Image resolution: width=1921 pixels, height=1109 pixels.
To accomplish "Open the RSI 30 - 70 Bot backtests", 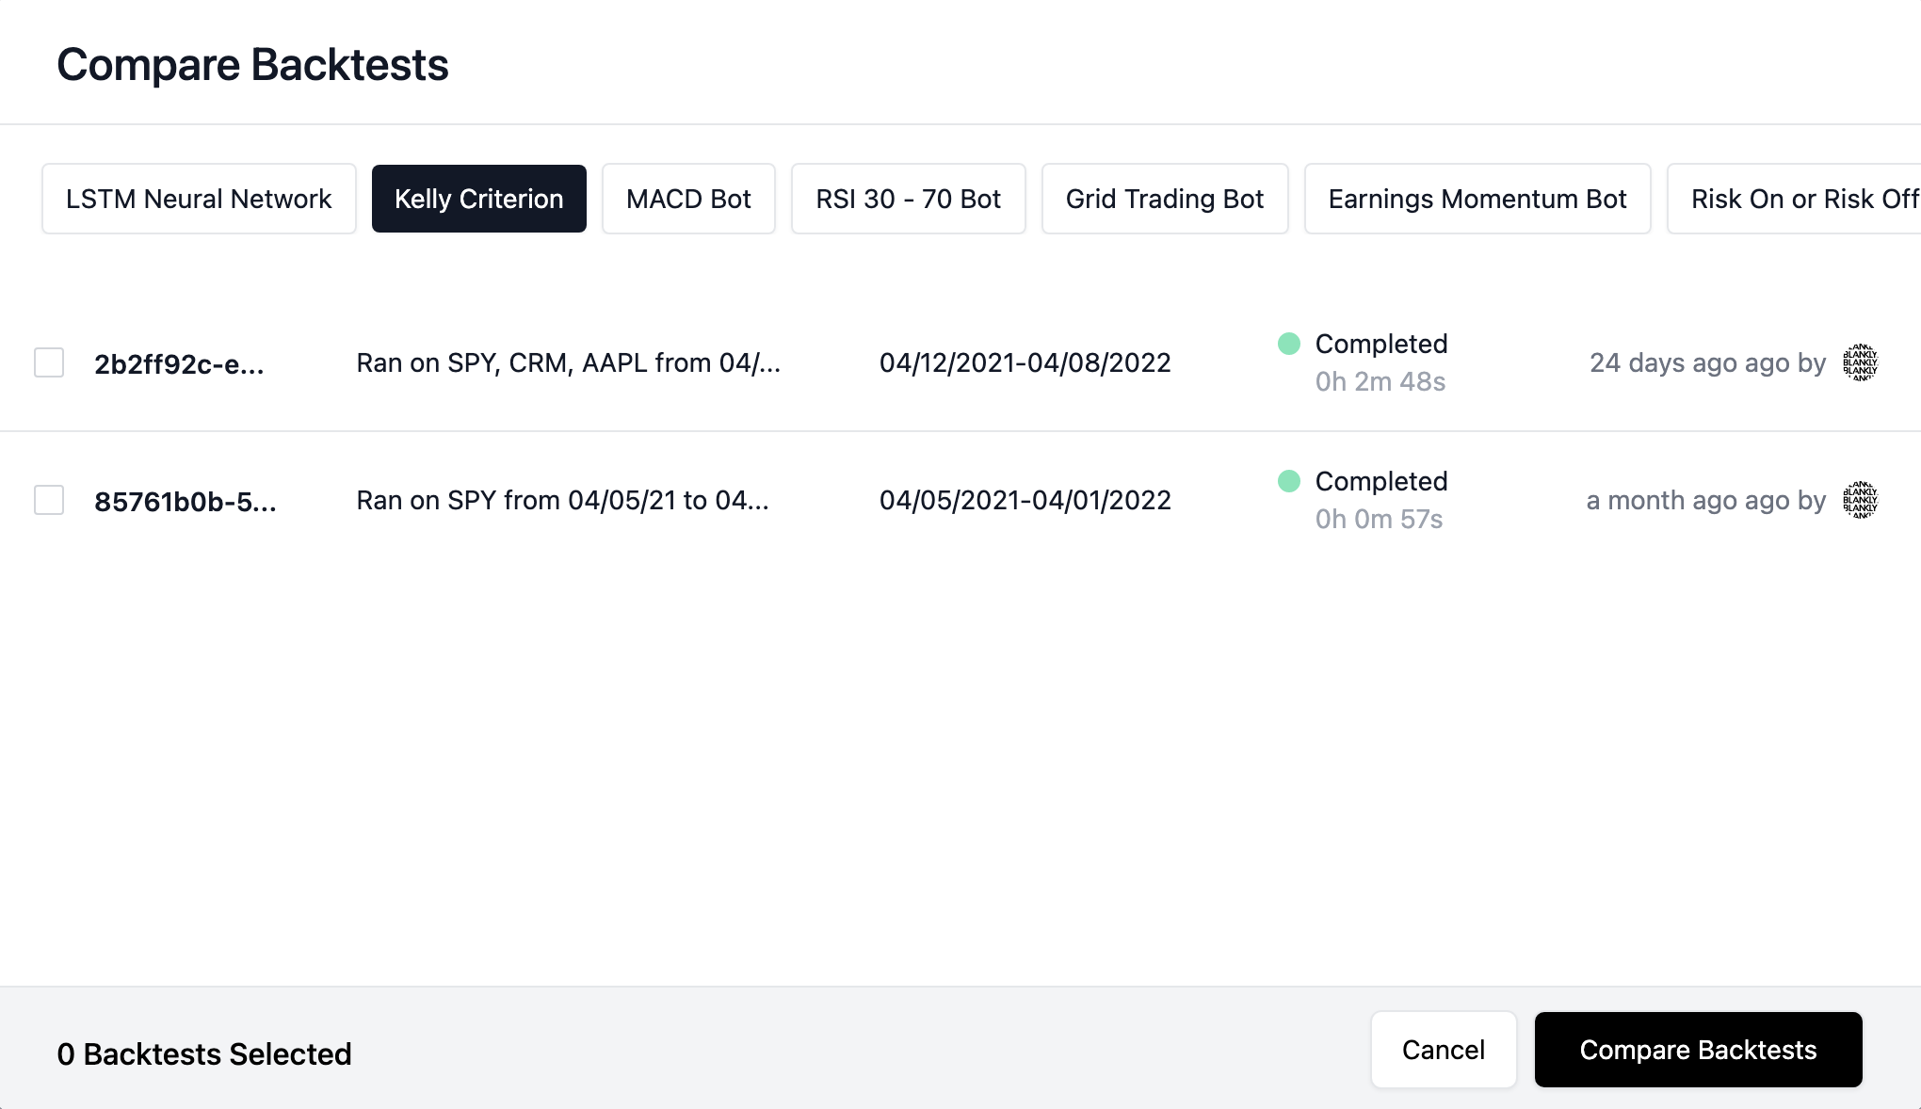I will pyautogui.click(x=908, y=199).
